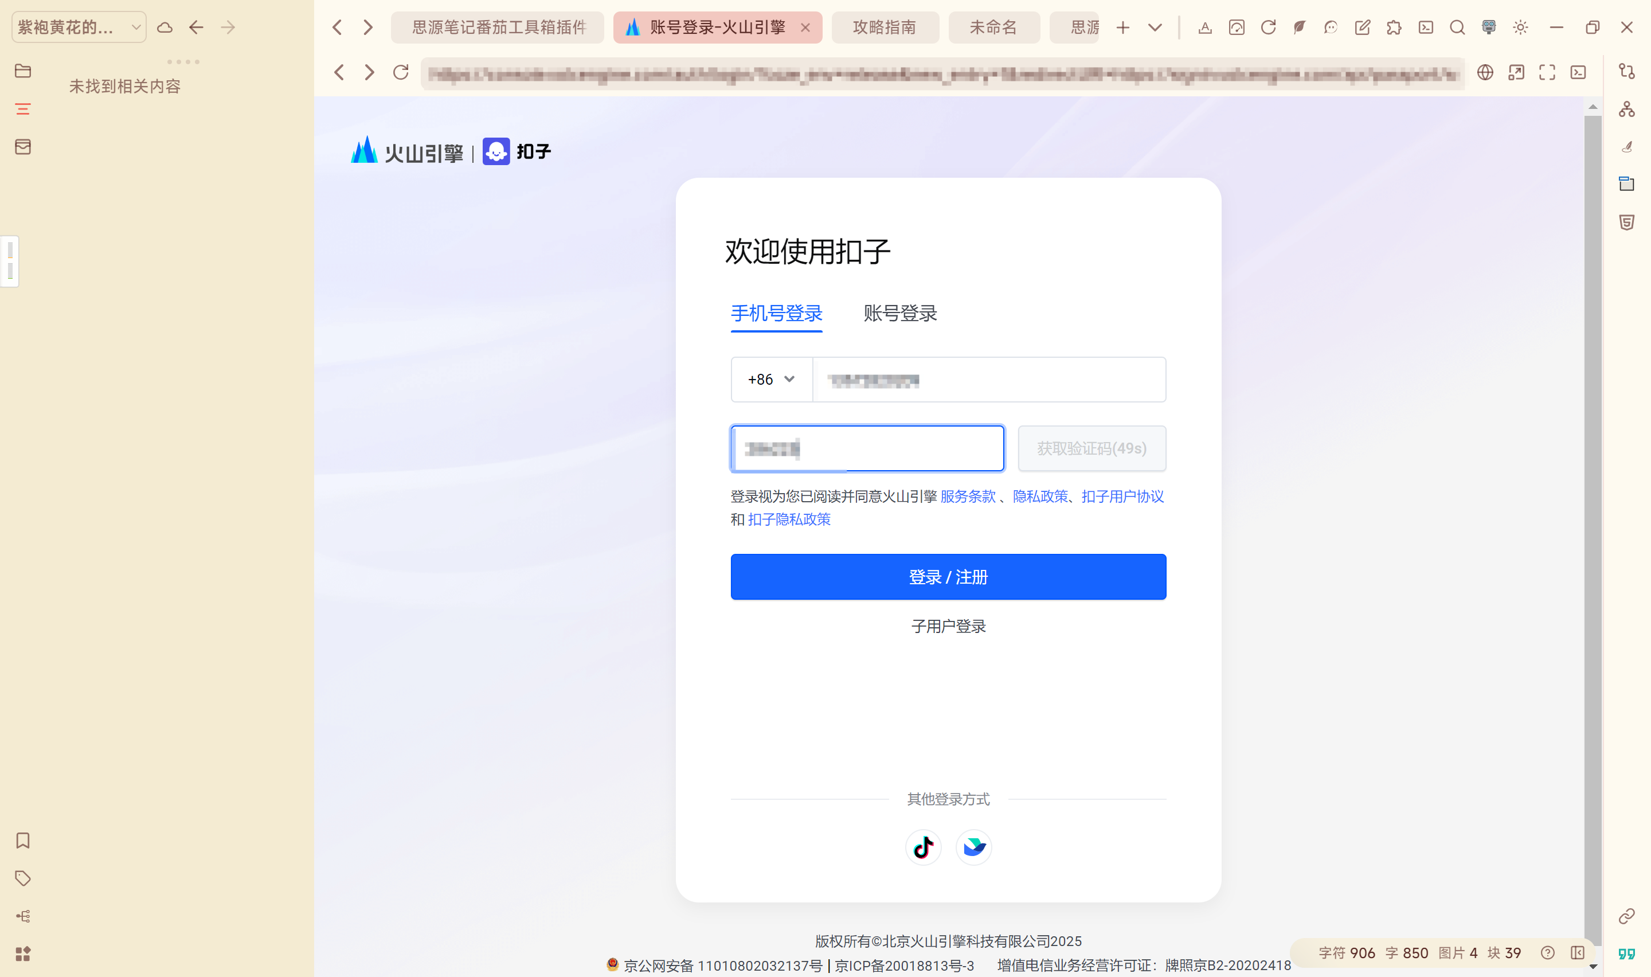Select the 攻略指南 tab
The image size is (1651, 977).
point(885,28)
